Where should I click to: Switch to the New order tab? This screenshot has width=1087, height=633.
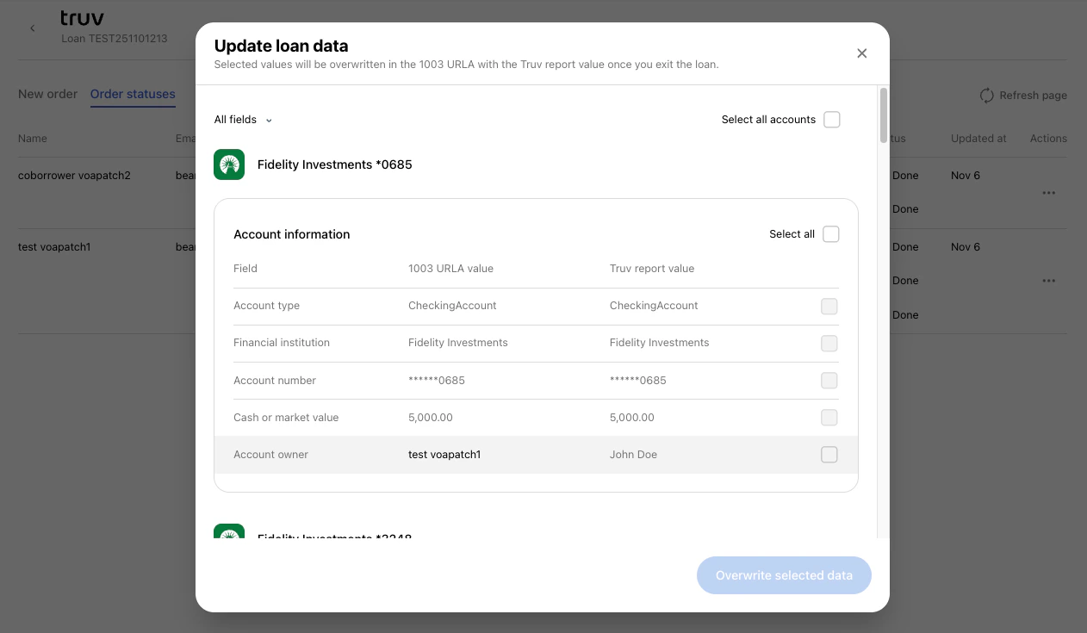click(47, 94)
